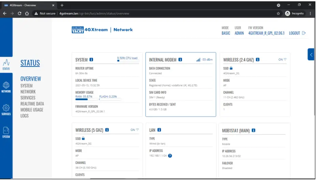Open the Realtime Data menu item
This screenshot has width=317, height=180.
[x=32, y=104]
